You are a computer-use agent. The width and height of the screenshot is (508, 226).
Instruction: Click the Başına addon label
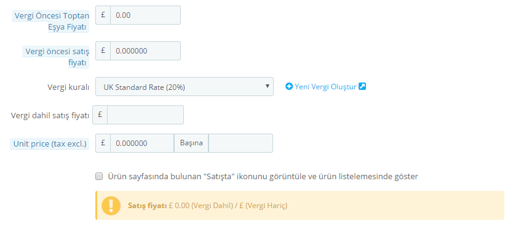click(191, 143)
